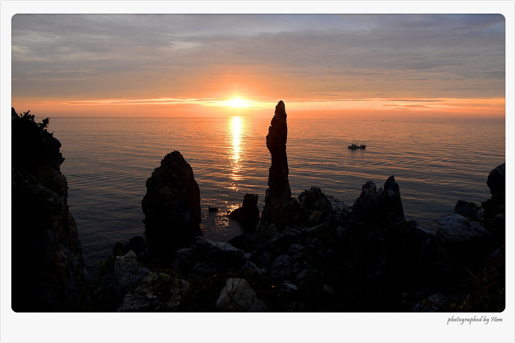Click the dark cliff face on the left
The image size is (515, 343).
(x=41, y=213)
